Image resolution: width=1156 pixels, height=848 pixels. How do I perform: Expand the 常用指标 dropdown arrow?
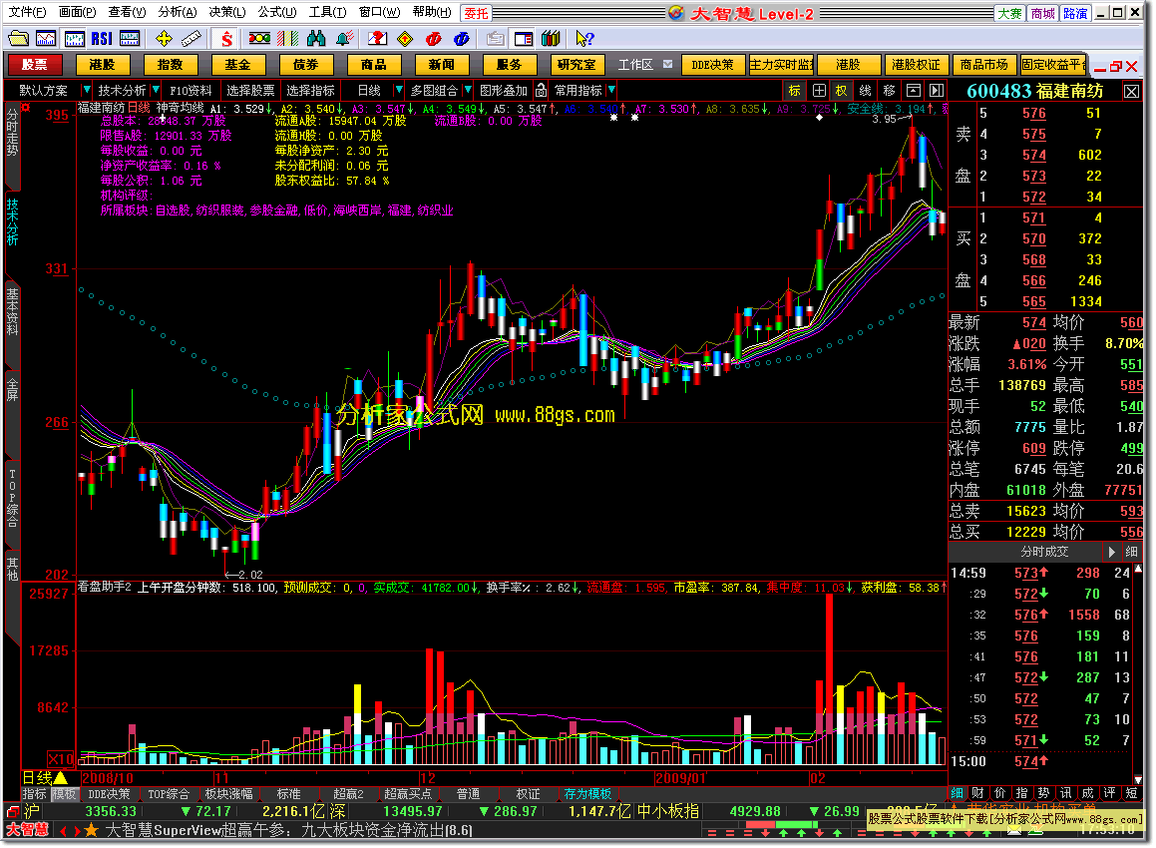tap(611, 90)
